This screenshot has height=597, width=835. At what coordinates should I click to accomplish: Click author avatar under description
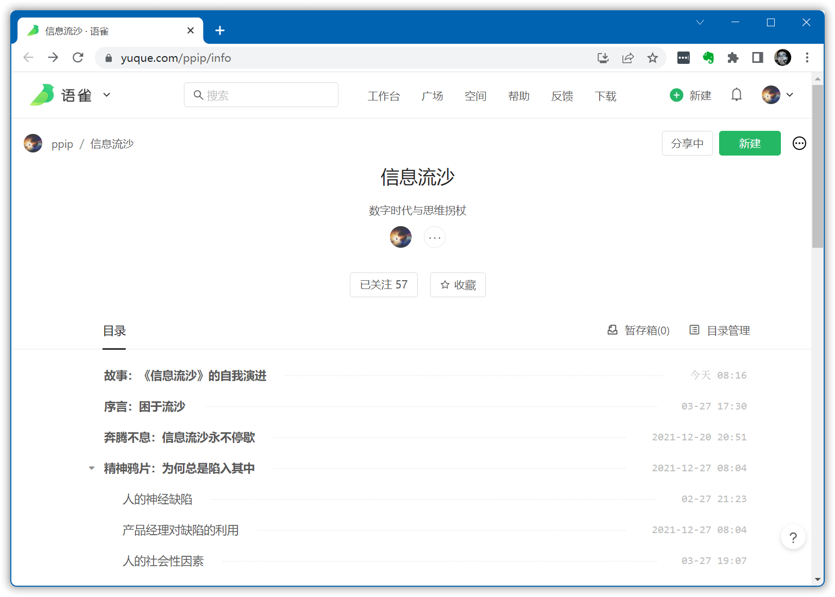[x=401, y=237]
